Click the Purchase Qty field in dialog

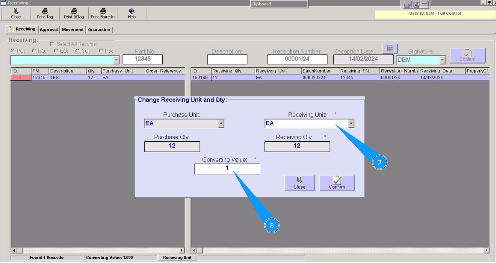pos(172,146)
